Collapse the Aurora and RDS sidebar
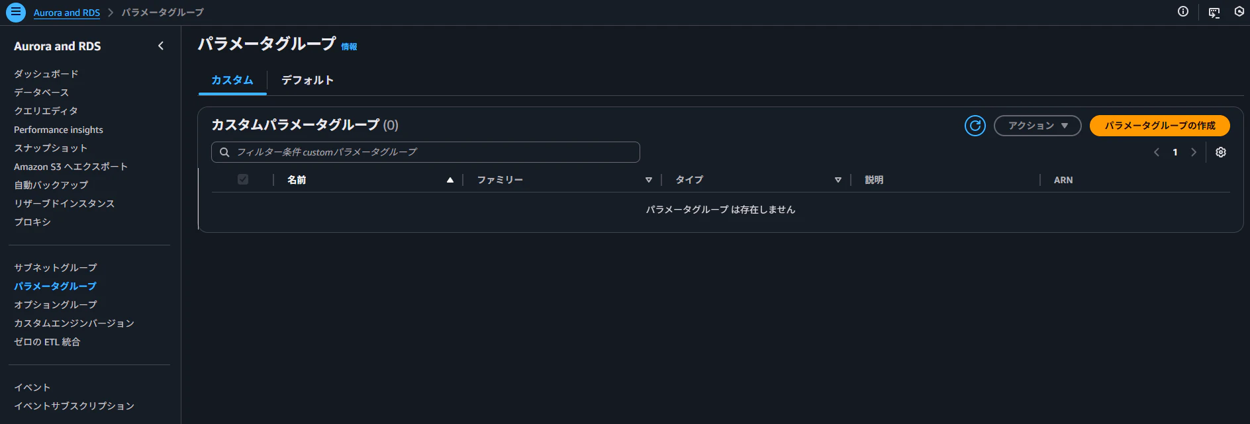Image resolution: width=1250 pixels, height=424 pixels. click(x=161, y=46)
